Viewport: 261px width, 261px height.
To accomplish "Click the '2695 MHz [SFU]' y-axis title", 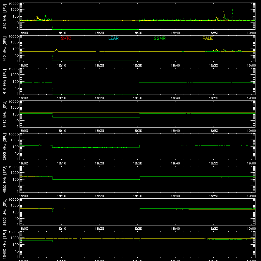I will coord(5,146).
